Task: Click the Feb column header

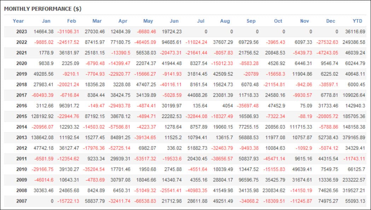Action: point(71,21)
